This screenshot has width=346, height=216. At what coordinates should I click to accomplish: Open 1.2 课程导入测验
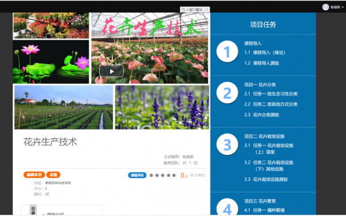coord(262,63)
